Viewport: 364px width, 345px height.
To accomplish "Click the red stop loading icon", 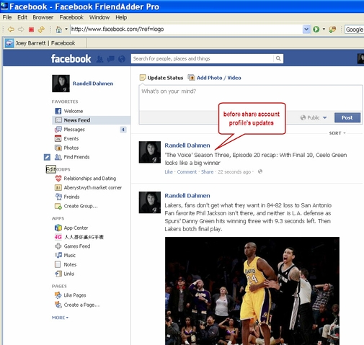I will 31,30.
